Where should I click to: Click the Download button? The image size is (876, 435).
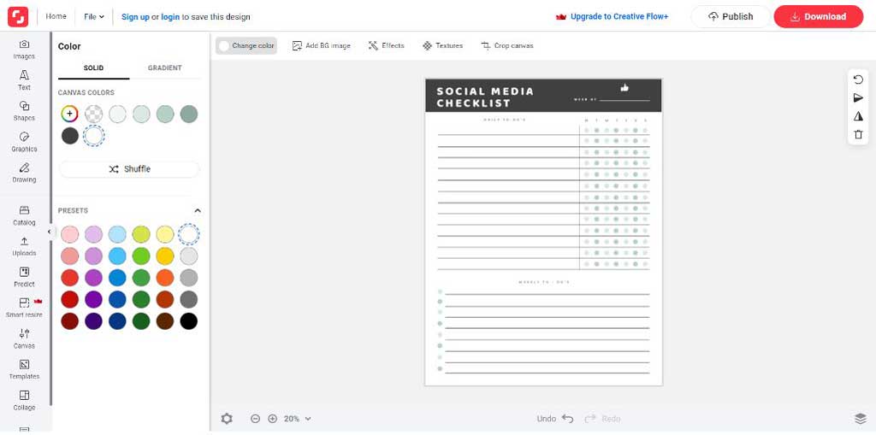pos(818,16)
